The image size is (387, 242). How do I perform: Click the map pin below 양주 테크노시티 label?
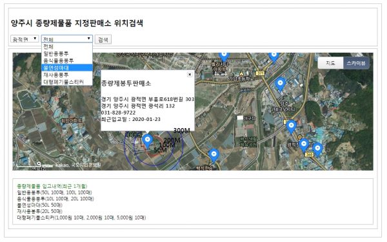292,127
